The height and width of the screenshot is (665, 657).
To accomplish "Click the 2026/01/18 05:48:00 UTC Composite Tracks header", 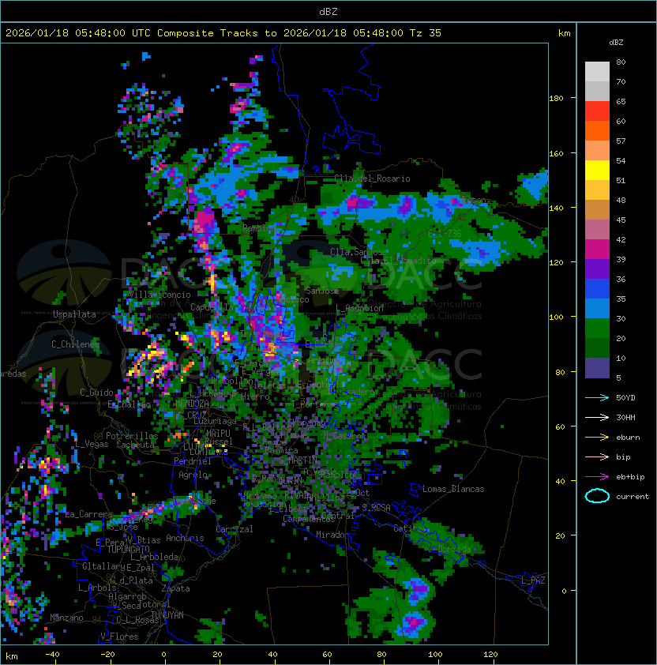I will pyautogui.click(x=223, y=33).
